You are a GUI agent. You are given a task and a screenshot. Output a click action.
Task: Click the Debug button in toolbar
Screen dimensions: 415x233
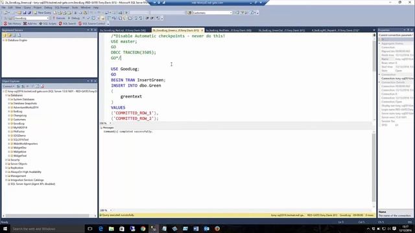[x=74, y=18]
